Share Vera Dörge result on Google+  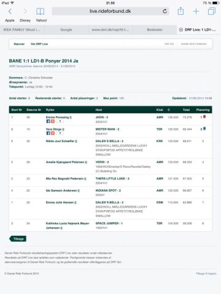tap(53, 133)
